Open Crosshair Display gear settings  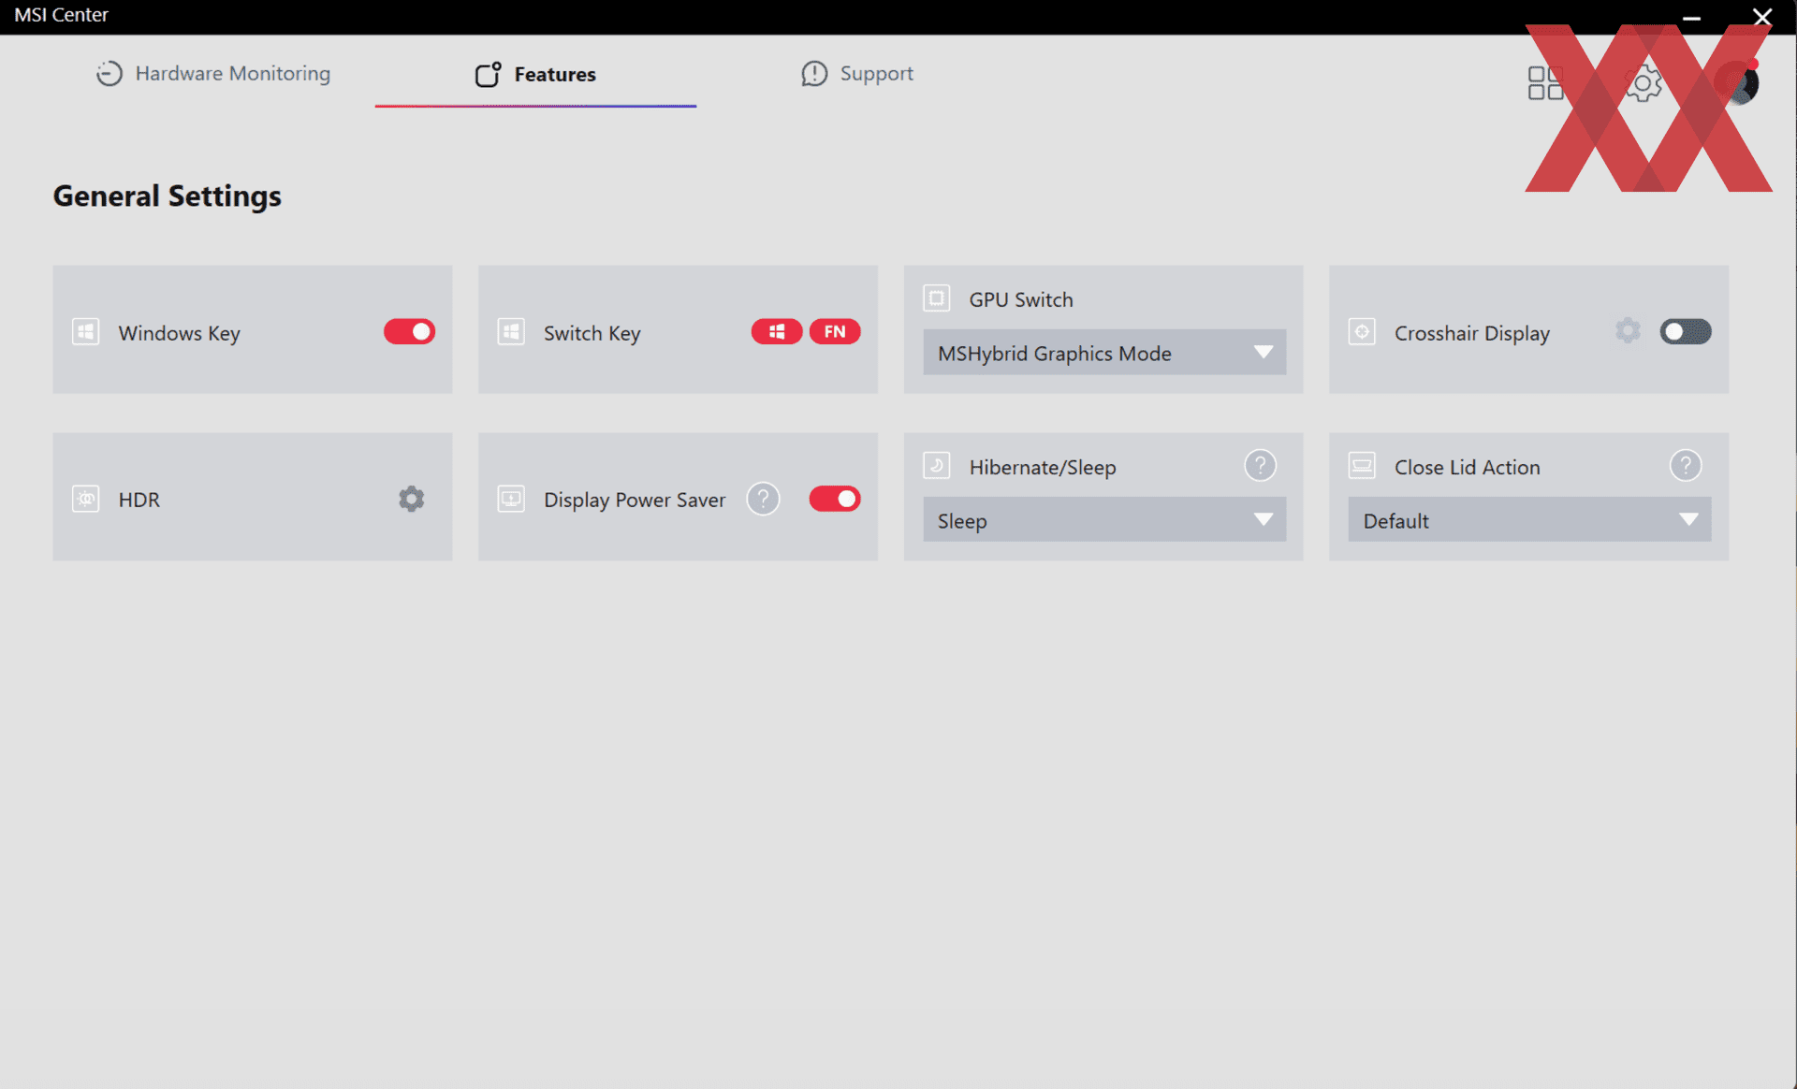[x=1629, y=330]
